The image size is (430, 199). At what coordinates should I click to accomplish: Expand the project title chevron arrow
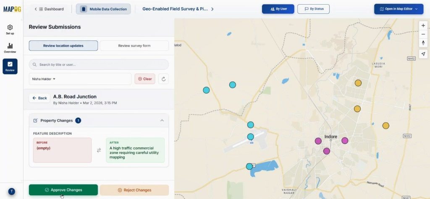[212, 9]
